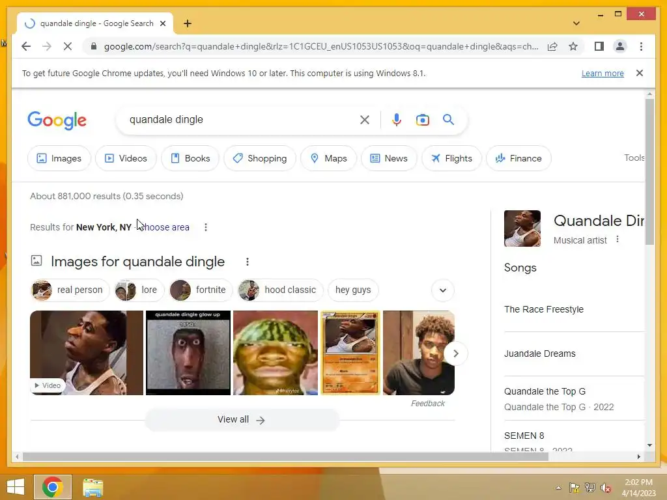Click the Google logo

(x=57, y=120)
